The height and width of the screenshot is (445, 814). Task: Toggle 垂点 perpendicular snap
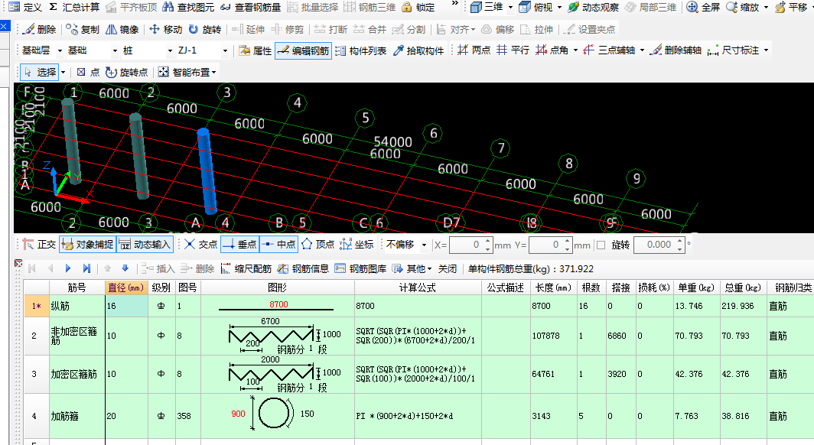click(239, 244)
